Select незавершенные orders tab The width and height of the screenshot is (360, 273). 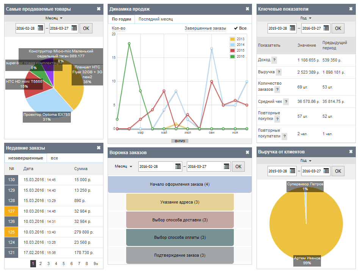tap(26, 158)
